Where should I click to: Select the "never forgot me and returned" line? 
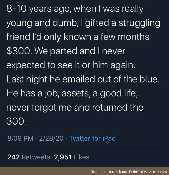[x=75, y=107]
